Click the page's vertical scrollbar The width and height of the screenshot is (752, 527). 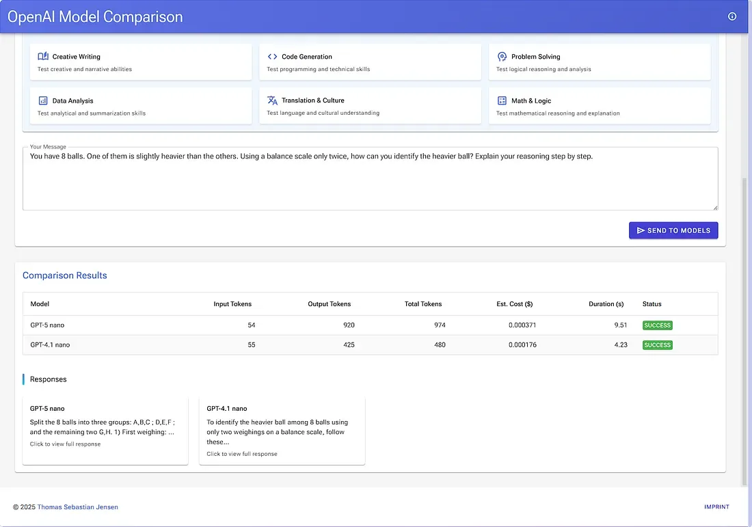[x=745, y=328]
